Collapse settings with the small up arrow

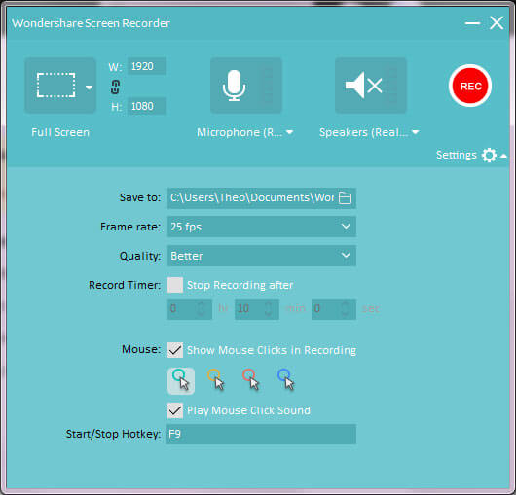(503, 156)
